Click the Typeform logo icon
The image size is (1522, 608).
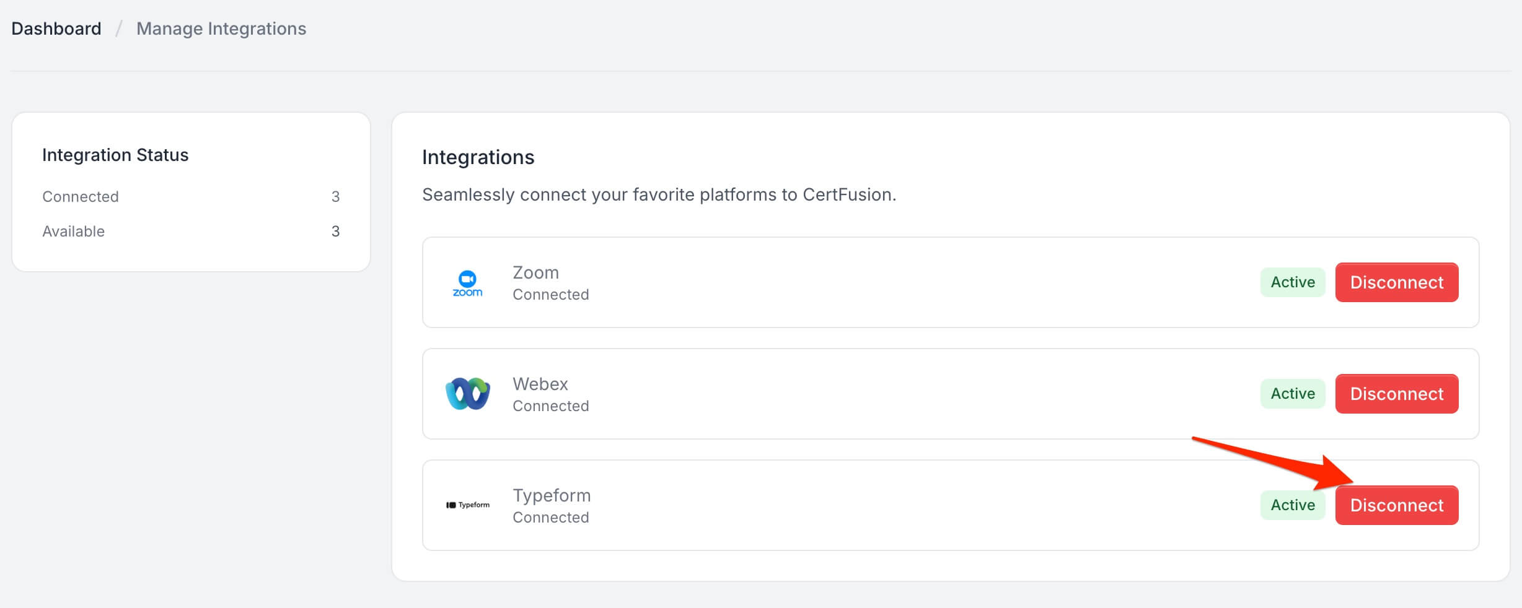click(x=467, y=505)
